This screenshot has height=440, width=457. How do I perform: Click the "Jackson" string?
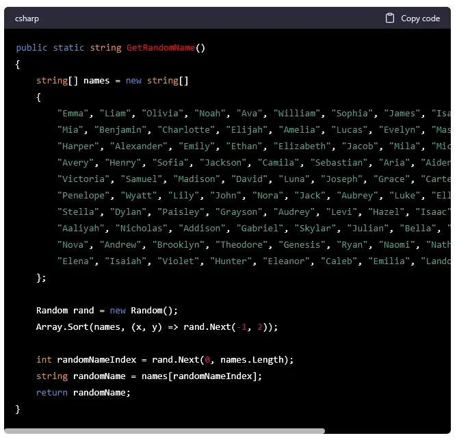(223, 162)
